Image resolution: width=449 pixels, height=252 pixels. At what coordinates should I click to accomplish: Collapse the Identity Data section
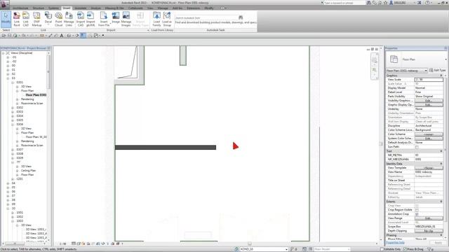point(441,164)
